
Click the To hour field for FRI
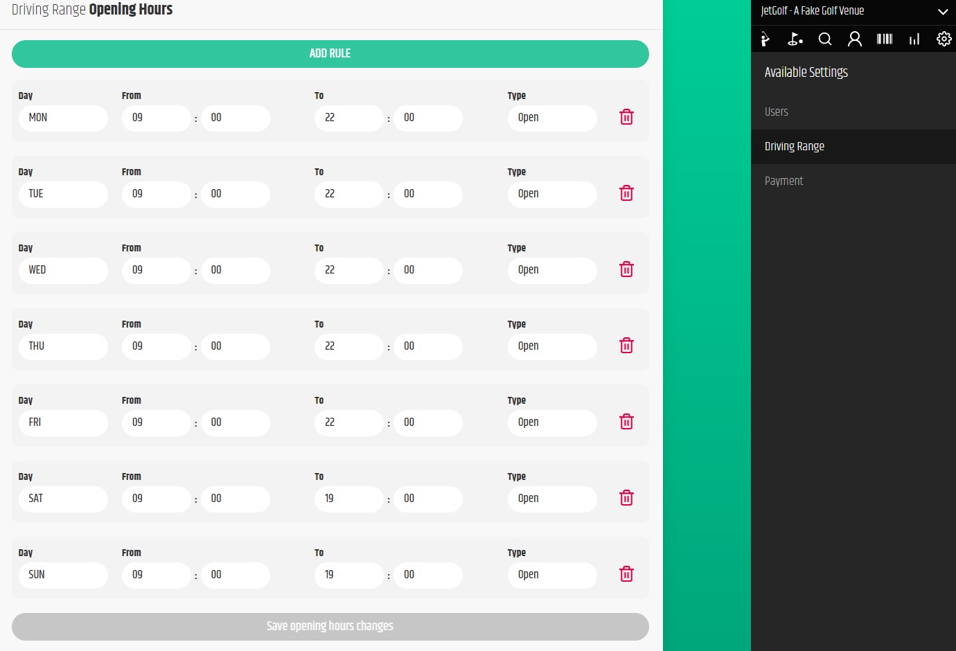[348, 422]
